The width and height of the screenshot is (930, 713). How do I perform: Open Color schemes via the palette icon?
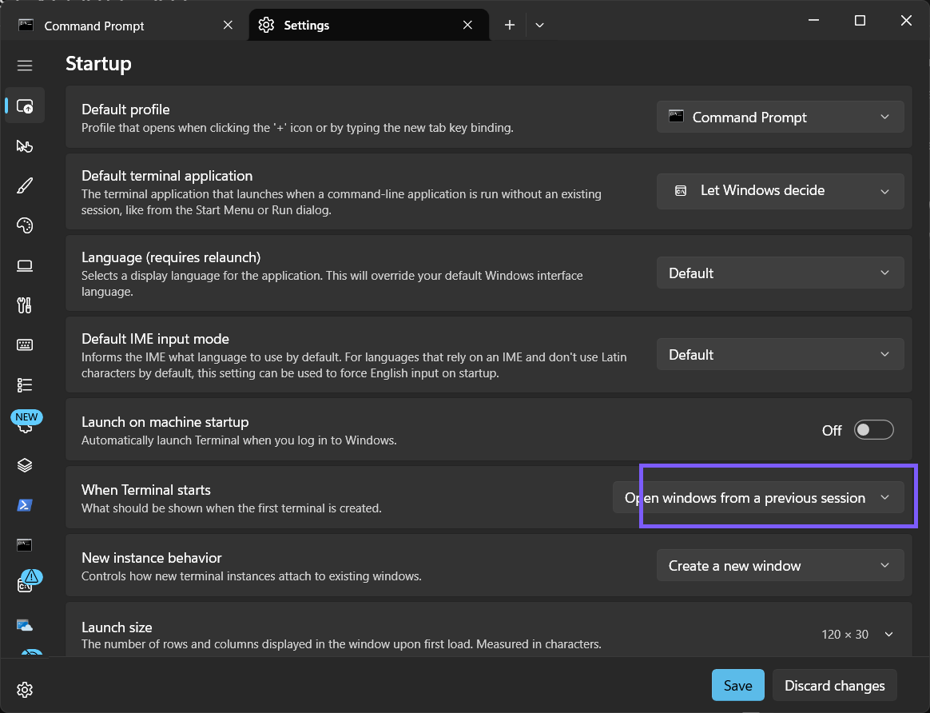tap(24, 225)
